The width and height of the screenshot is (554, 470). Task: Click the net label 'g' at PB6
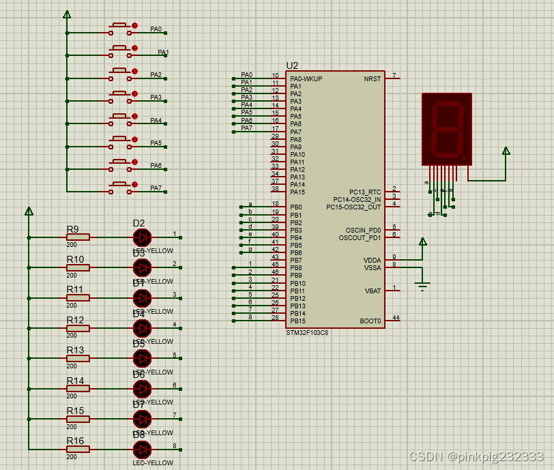(250, 249)
